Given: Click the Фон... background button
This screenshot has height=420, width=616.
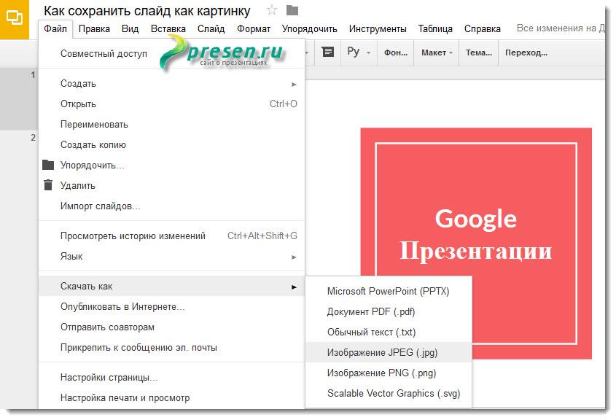Looking at the screenshot, I should point(396,52).
